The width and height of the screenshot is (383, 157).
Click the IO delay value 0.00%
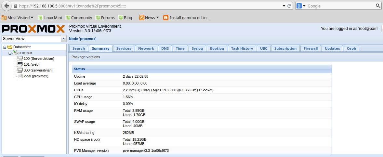click(128, 104)
